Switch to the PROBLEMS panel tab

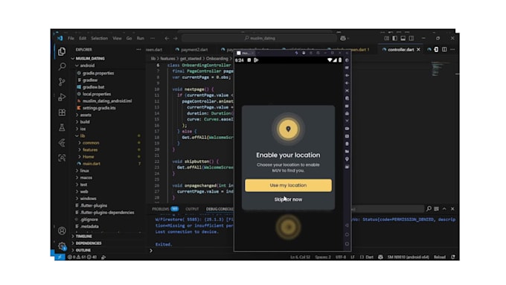coord(165,209)
